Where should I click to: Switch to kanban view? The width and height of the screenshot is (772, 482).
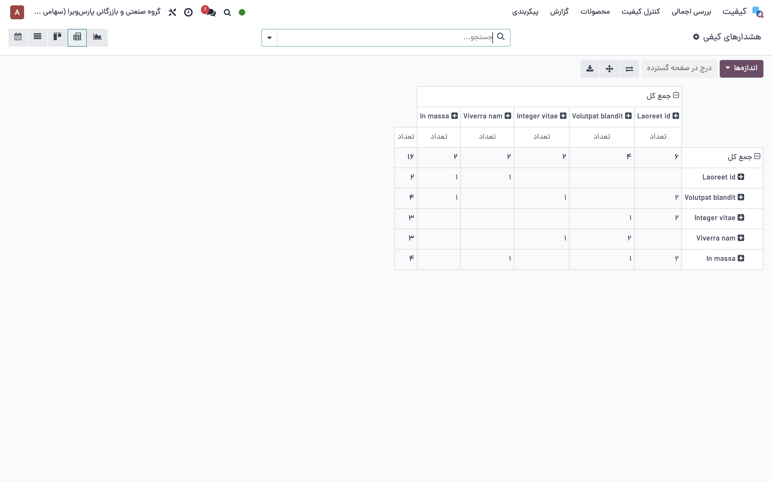coord(57,37)
